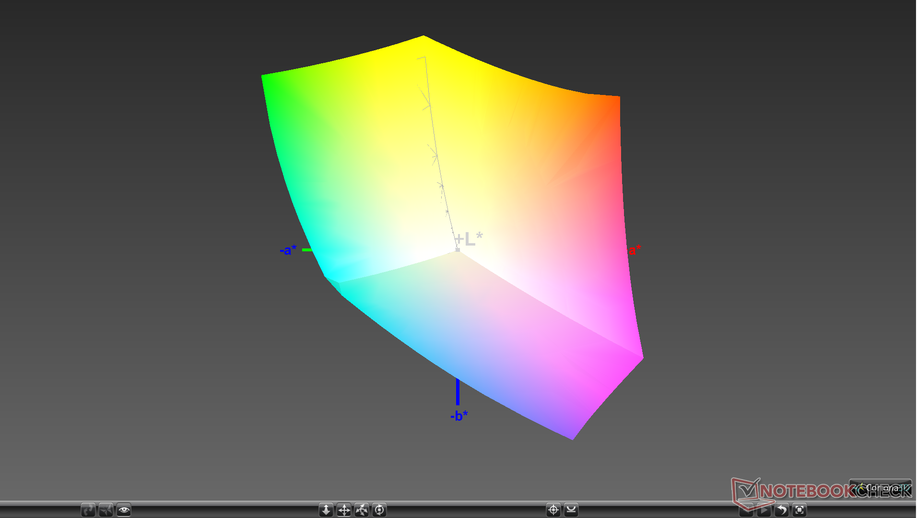Select the Pan four-way arrows tool
This screenshot has height=518, width=917.
pos(344,510)
